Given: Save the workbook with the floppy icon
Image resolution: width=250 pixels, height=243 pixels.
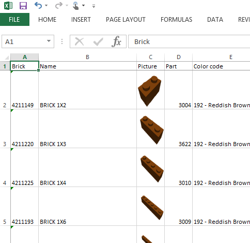Looking at the screenshot, I should [23, 6].
